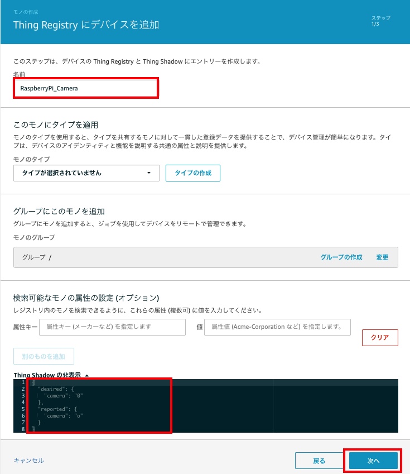Click the 変更 link in the group box
The height and width of the screenshot is (474, 410).
point(382,257)
